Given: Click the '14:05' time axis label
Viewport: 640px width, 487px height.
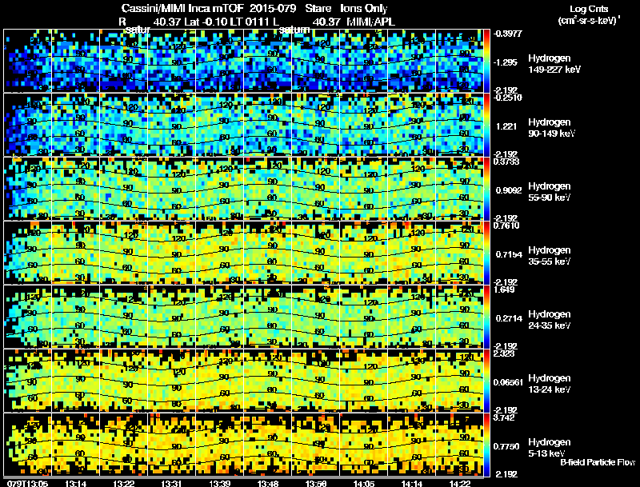Looking at the screenshot, I should pos(364,483).
